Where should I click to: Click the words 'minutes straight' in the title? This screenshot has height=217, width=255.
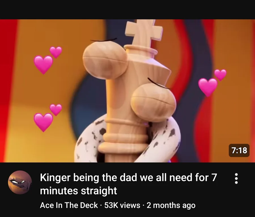tap(78, 190)
